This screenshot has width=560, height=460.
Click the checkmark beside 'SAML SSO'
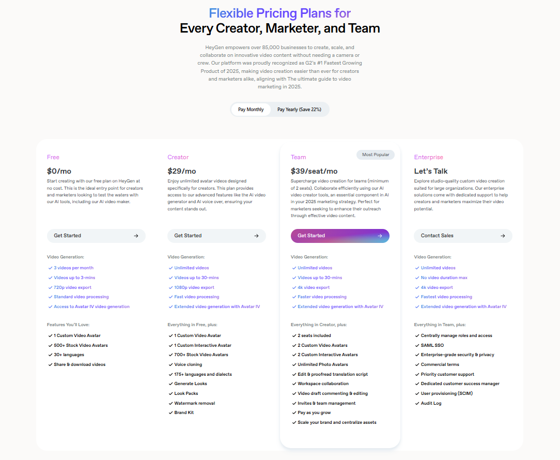click(417, 345)
